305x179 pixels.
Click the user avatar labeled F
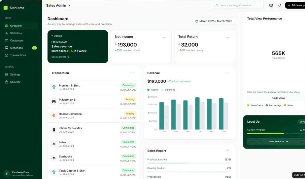tap(7, 173)
